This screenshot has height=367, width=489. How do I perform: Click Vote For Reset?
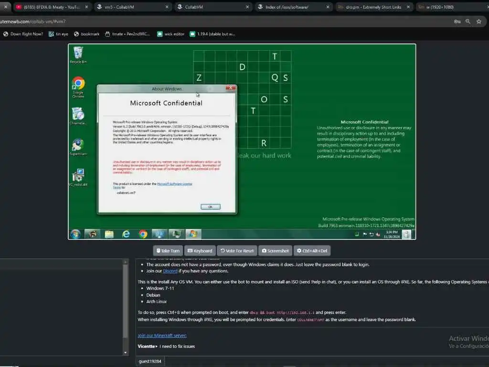tap(237, 250)
